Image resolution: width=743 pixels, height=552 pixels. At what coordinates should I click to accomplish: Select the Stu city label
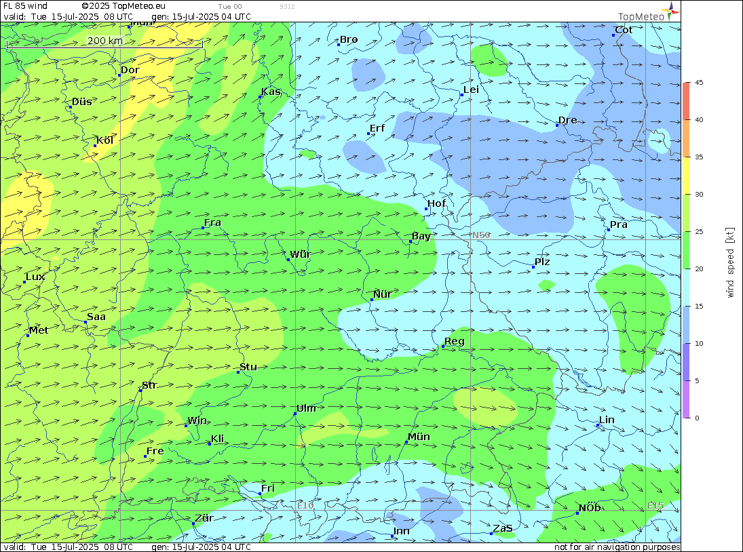(x=248, y=368)
